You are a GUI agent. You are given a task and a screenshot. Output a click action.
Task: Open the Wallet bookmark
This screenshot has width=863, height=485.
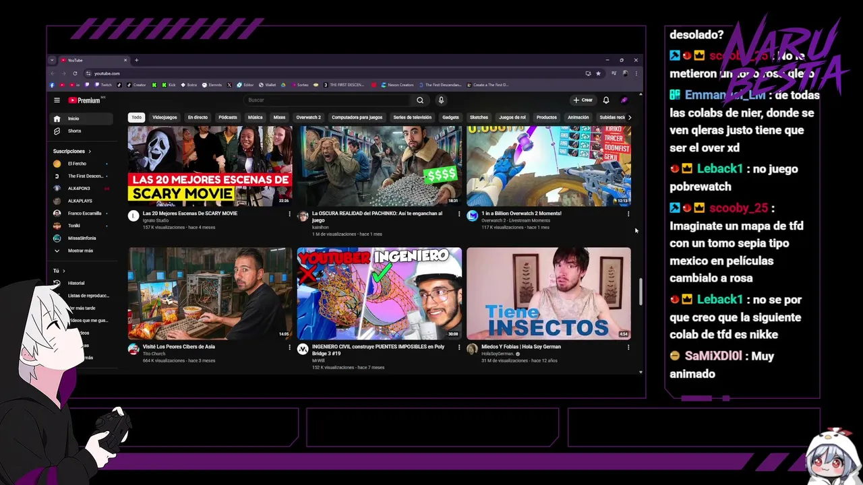pos(266,85)
